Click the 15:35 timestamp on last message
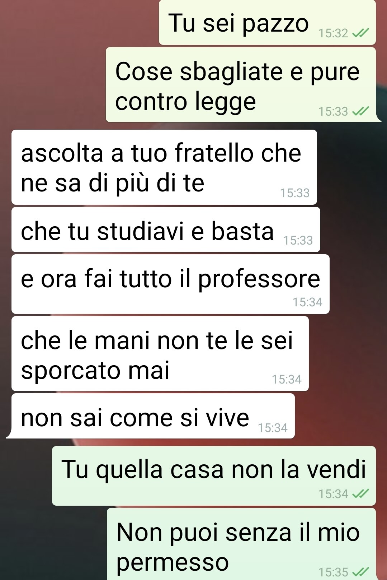This screenshot has height=580, width=387. point(333,571)
